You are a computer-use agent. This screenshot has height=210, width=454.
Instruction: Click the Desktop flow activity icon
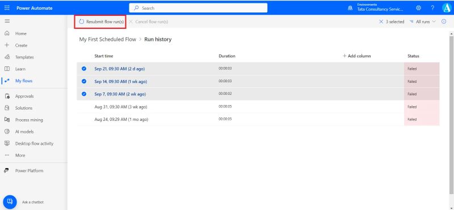coord(7,144)
